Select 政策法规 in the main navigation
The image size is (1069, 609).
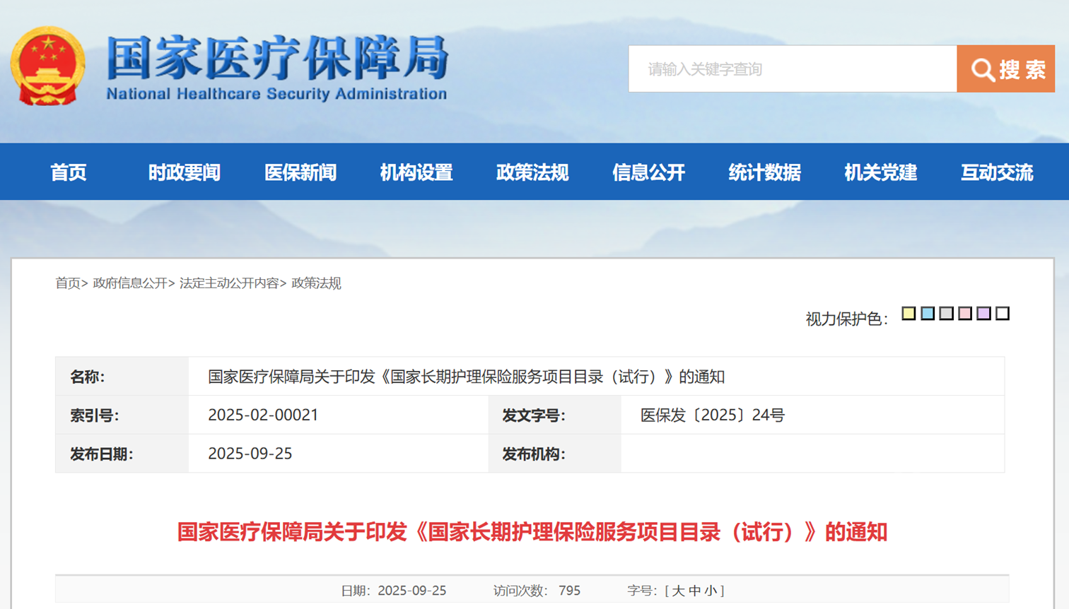point(532,172)
